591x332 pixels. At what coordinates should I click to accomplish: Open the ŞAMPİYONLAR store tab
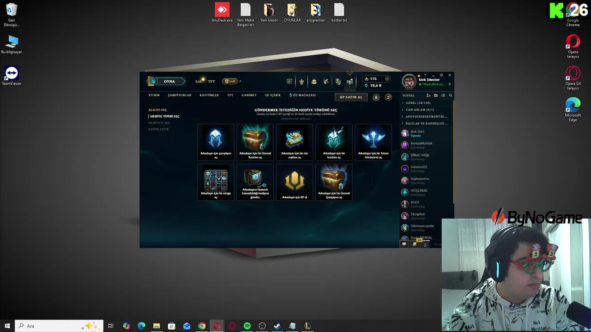point(180,95)
